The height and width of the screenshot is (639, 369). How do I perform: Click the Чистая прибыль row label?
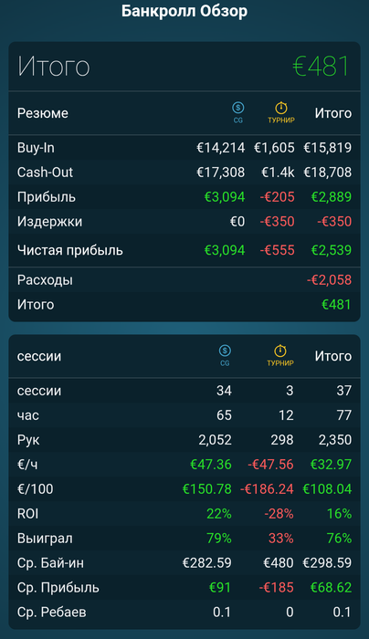(x=69, y=250)
